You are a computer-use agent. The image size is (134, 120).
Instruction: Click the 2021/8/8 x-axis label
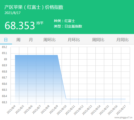[x=45, y=109]
